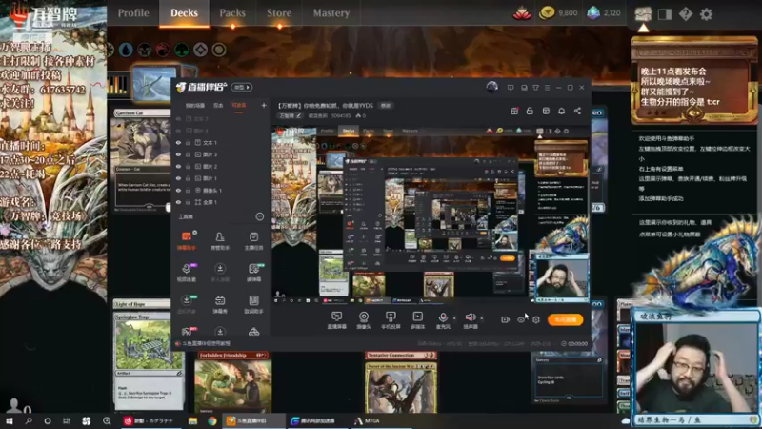Open the toolbox more options circle

[260, 216]
